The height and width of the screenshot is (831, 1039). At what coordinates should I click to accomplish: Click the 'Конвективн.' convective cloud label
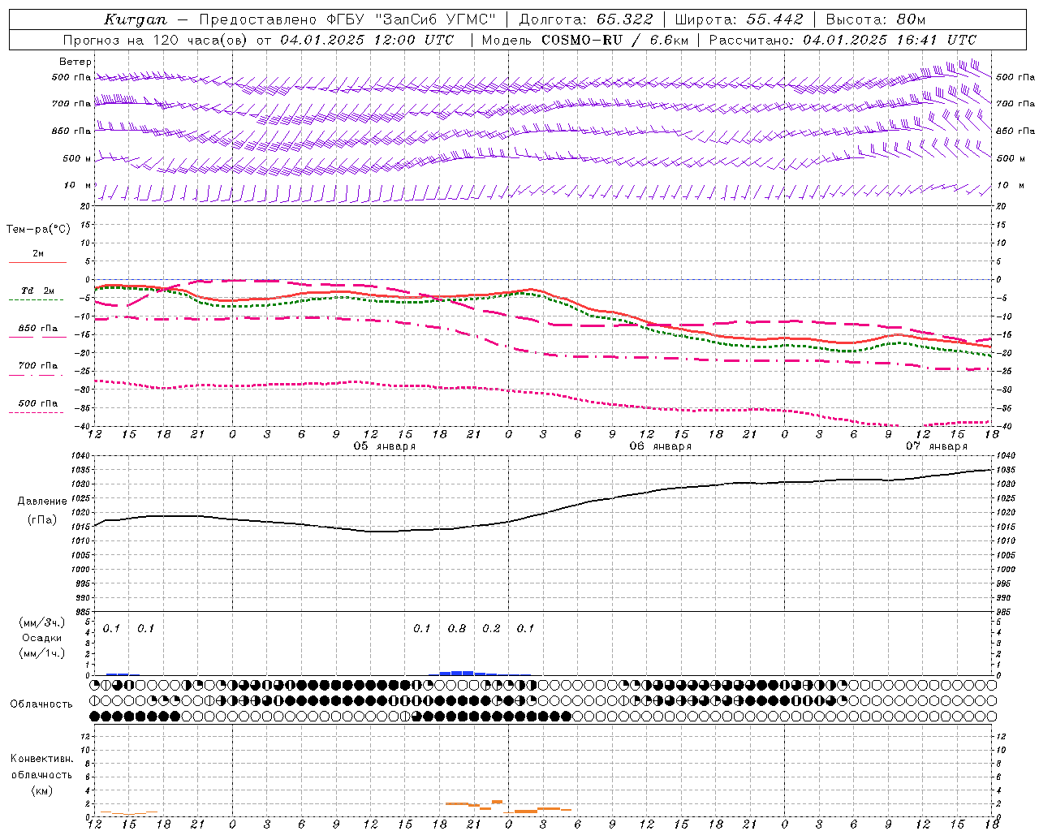[x=42, y=759]
